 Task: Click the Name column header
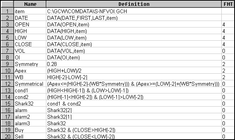pos(30,4)
